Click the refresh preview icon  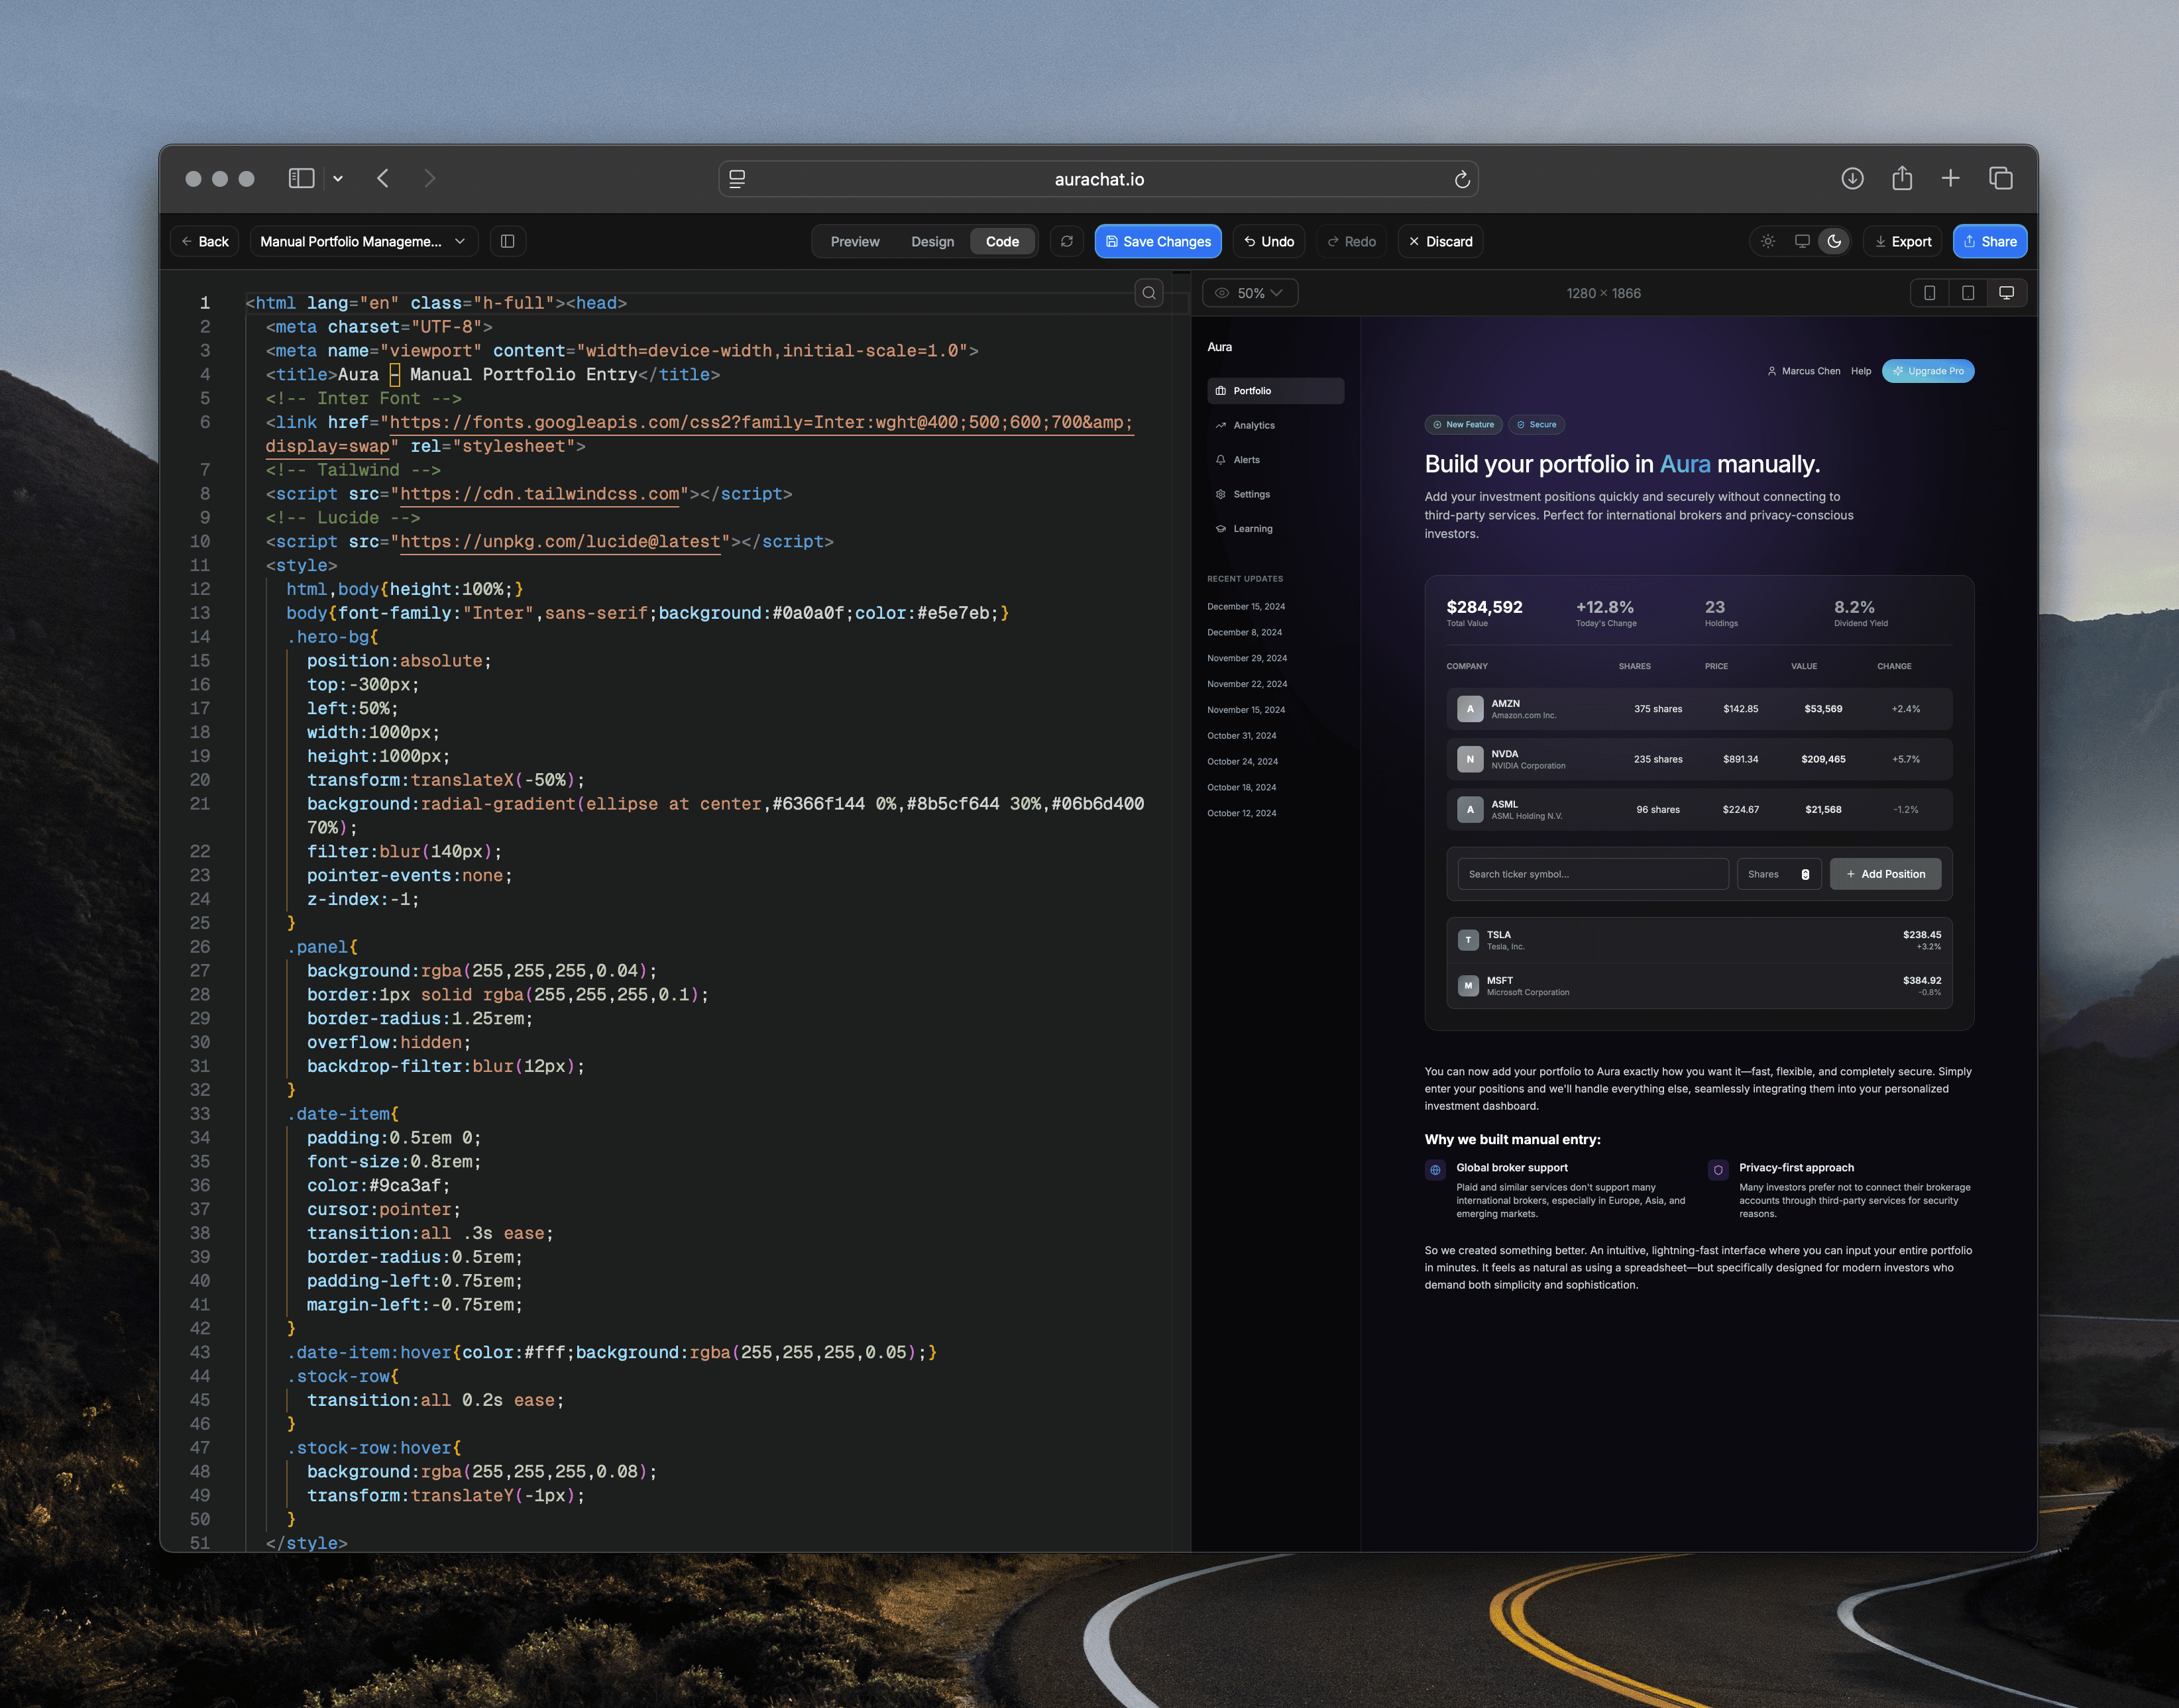coord(1067,241)
